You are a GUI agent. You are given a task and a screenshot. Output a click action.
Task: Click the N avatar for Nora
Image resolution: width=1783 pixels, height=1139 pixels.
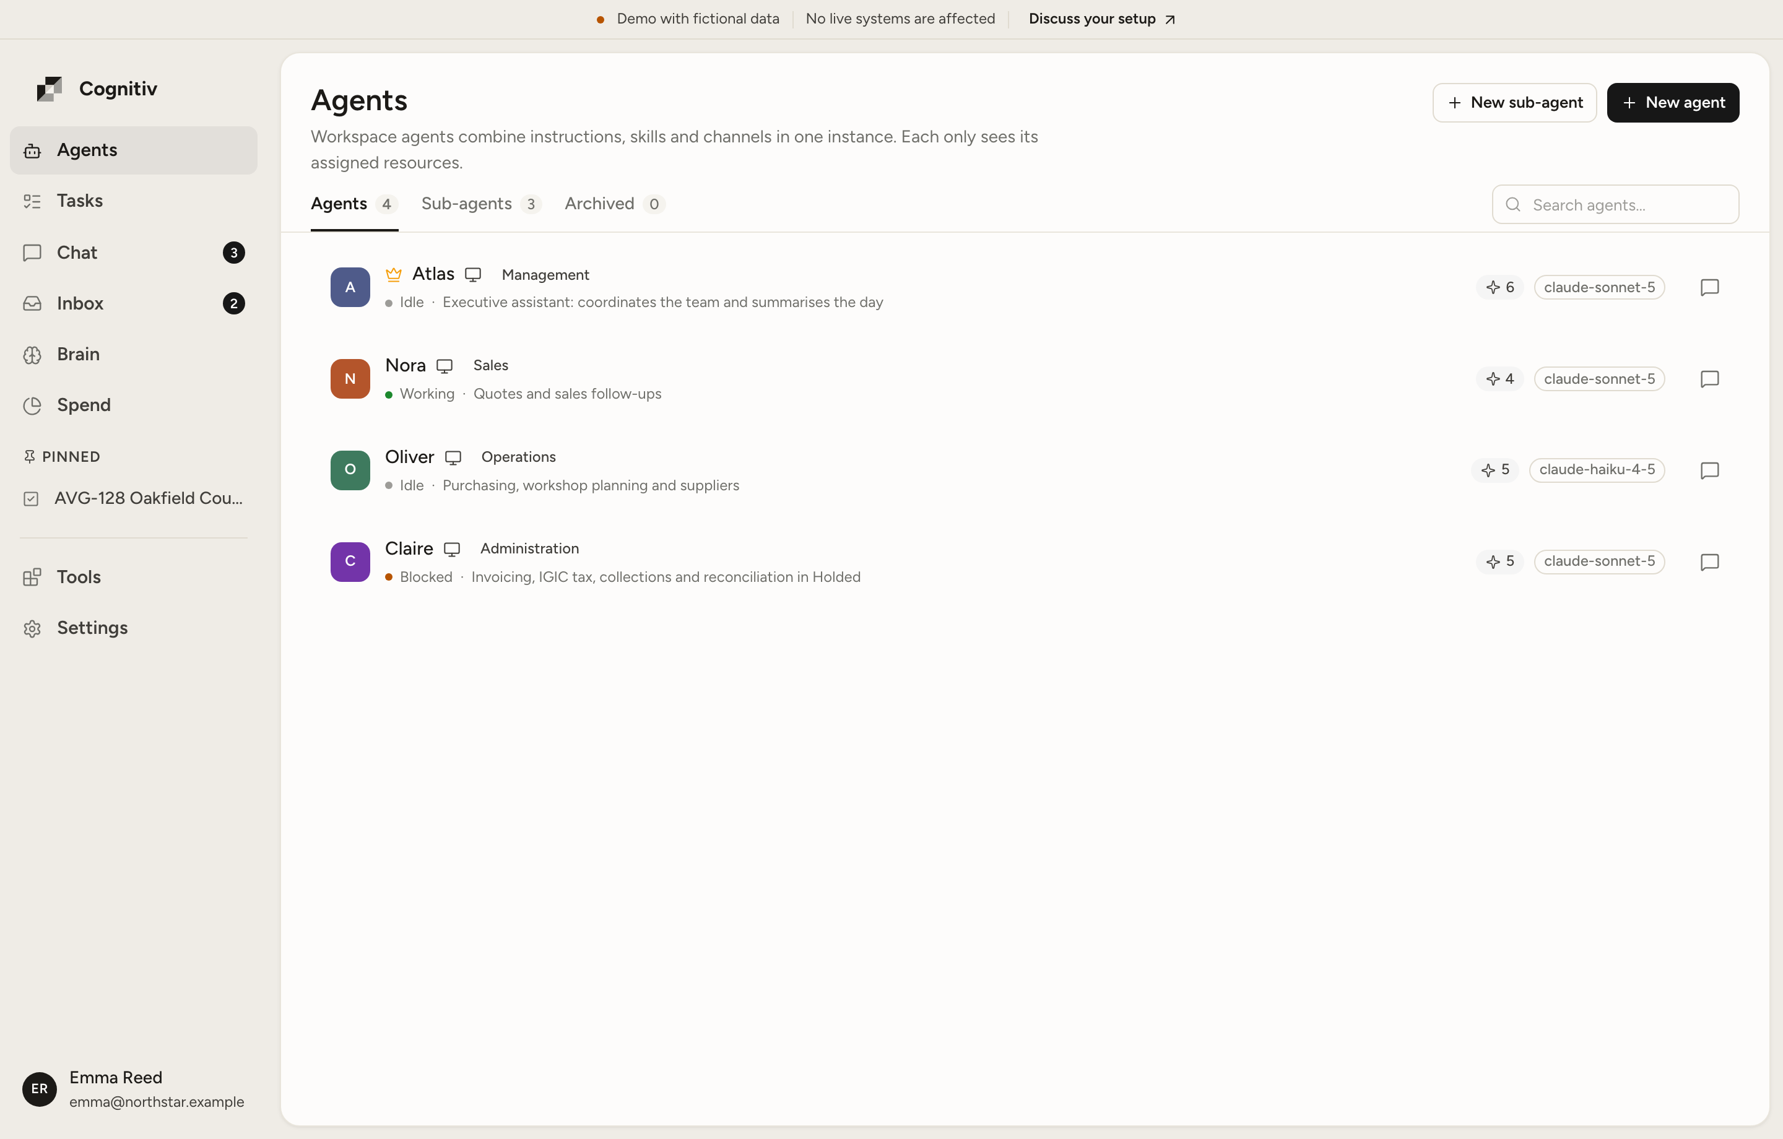click(350, 379)
